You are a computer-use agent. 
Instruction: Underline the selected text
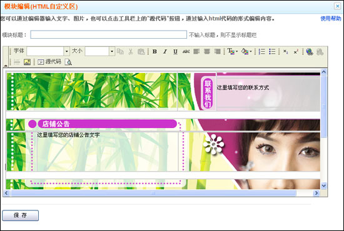tap(175, 52)
